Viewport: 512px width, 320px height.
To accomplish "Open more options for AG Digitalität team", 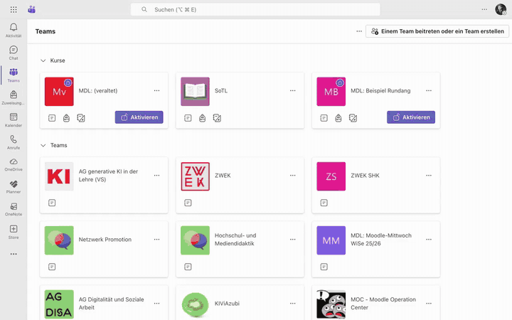I will 156,304.
